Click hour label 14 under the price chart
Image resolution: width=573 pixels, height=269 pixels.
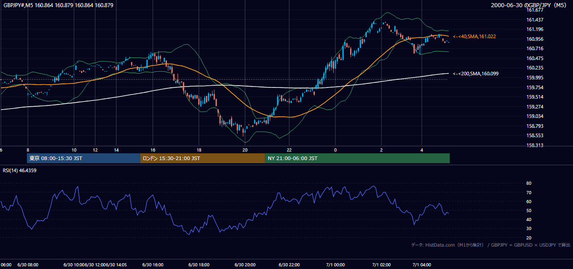click(116, 150)
